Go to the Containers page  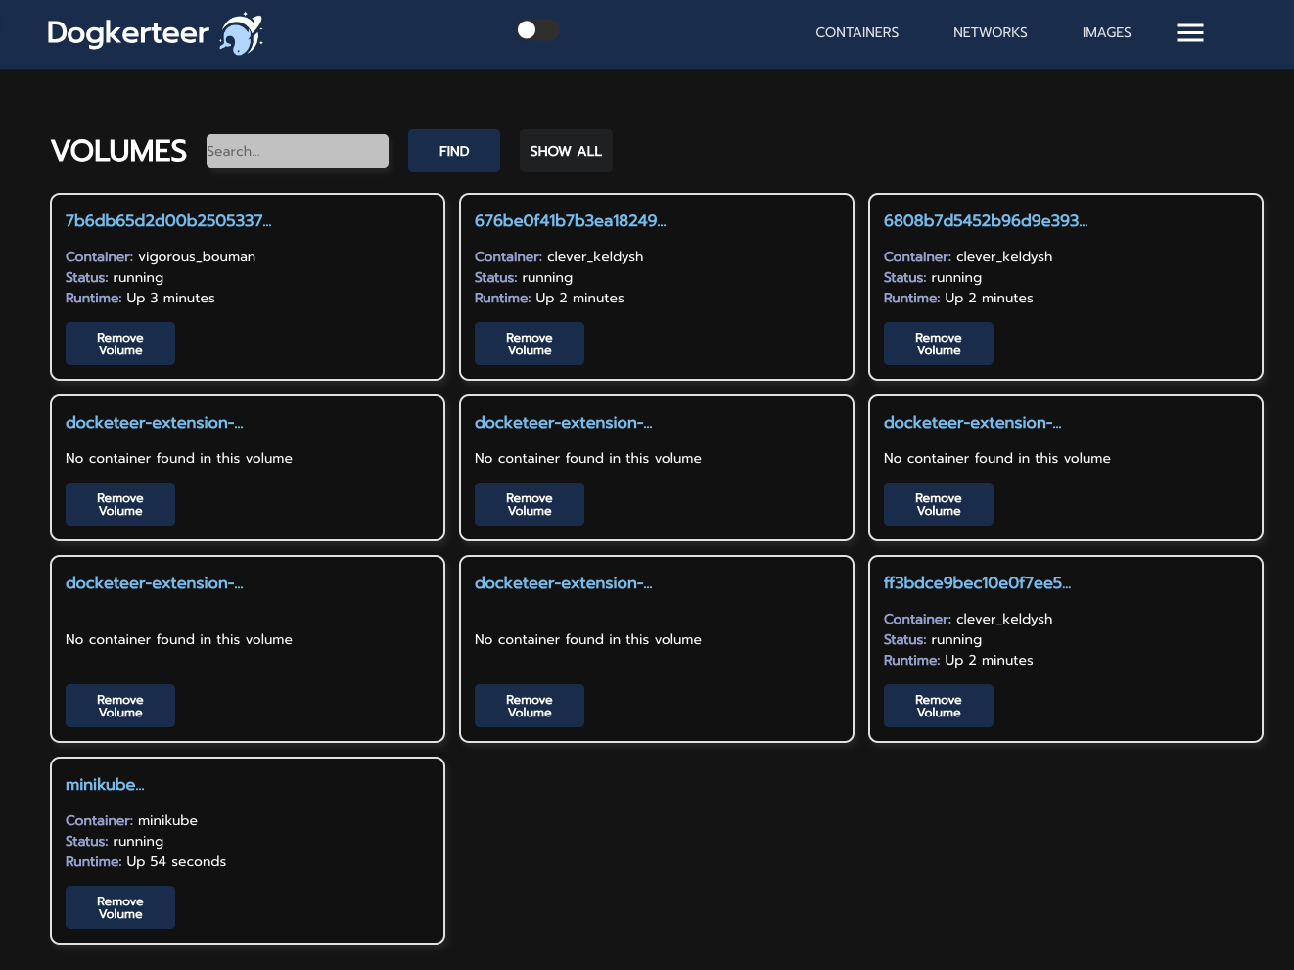(x=856, y=32)
